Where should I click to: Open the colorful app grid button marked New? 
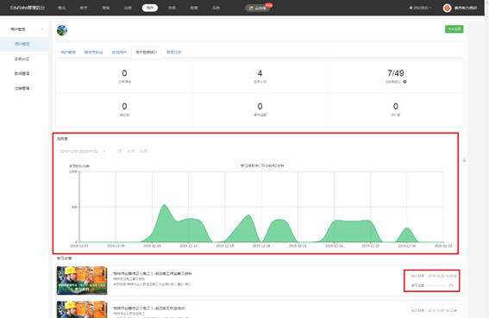[258, 8]
